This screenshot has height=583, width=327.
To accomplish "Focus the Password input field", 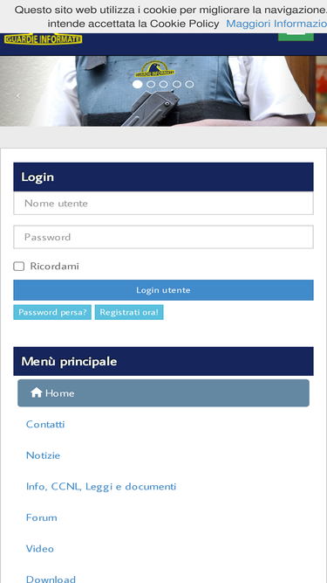I will tap(164, 237).
